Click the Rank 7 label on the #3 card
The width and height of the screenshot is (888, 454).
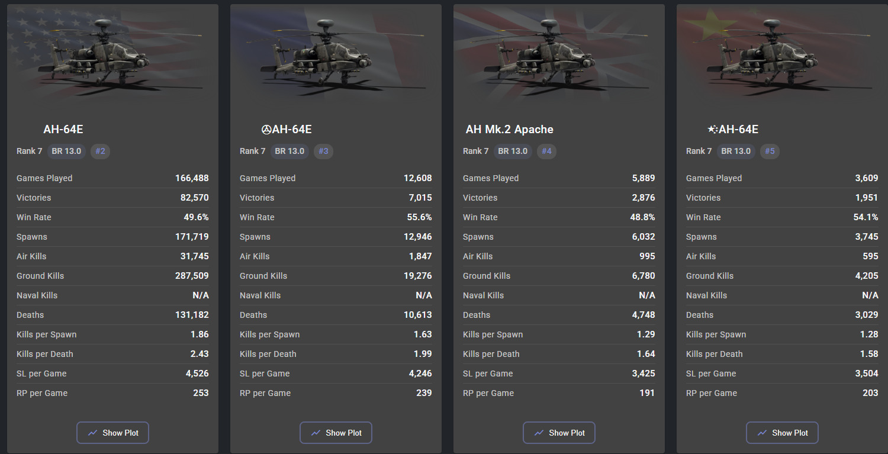click(x=253, y=151)
